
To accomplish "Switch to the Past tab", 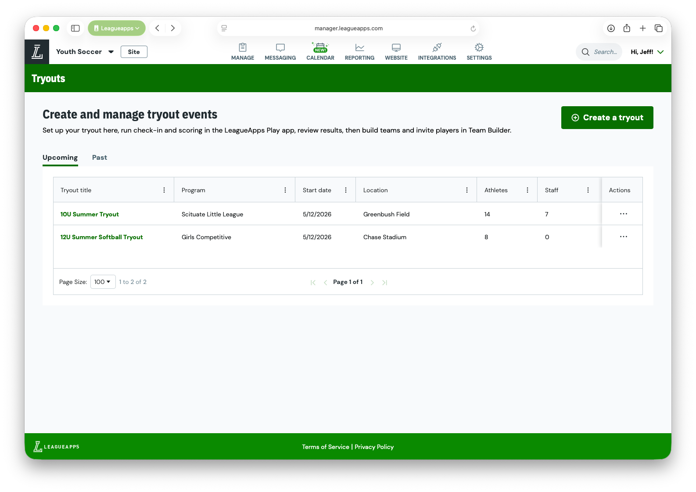I will tap(100, 158).
